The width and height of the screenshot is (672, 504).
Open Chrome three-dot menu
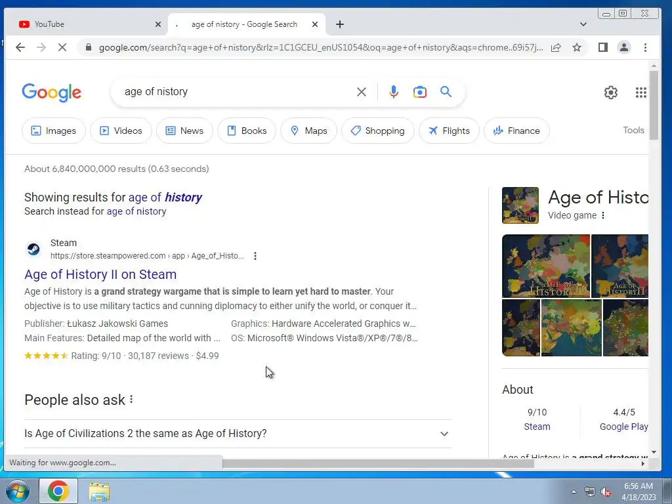click(x=646, y=47)
